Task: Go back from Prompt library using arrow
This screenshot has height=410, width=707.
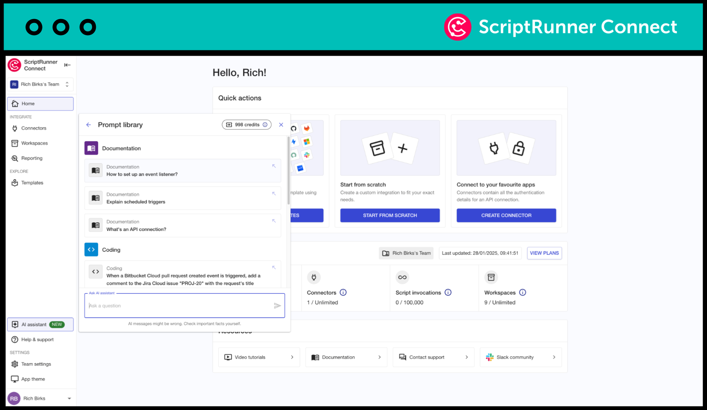Action: [88, 125]
